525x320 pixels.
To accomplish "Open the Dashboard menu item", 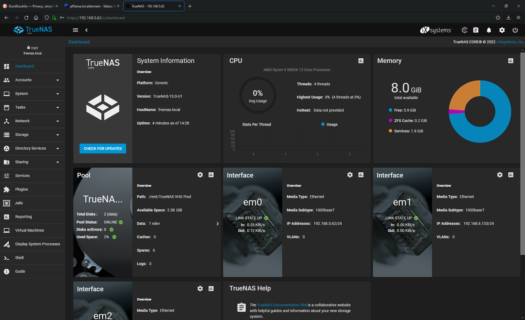I will tap(33, 66).
